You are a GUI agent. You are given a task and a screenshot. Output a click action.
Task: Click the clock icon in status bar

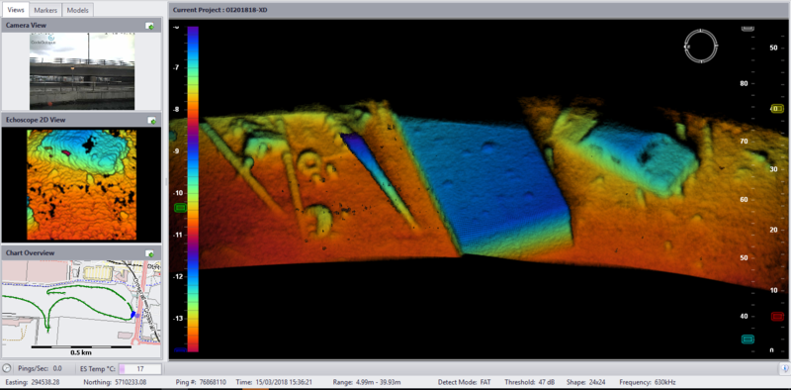click(7, 369)
